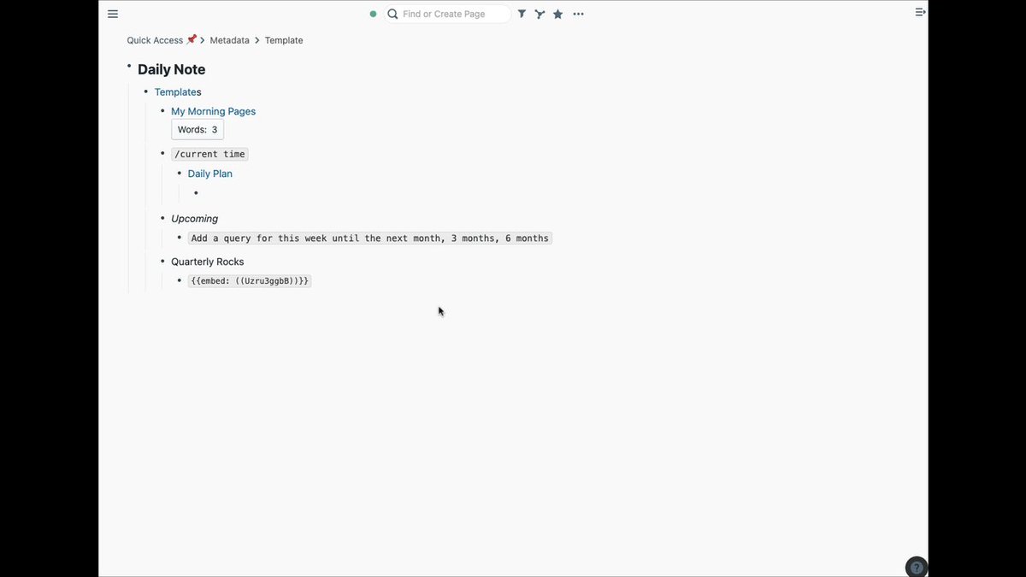This screenshot has height=577, width=1026.
Task: Open the Daily Plan page link
Action: click(210, 174)
